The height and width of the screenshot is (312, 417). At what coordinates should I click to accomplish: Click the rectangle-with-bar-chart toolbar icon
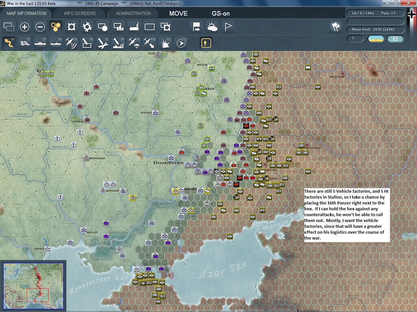click(x=118, y=27)
